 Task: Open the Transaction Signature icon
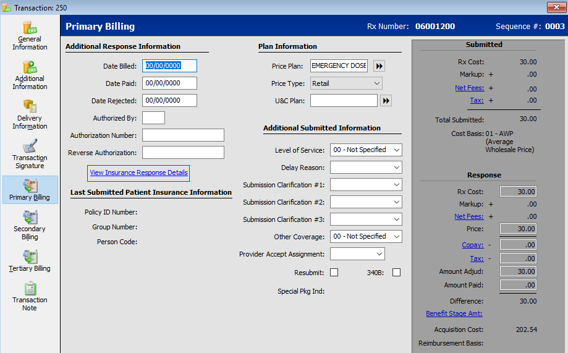(30, 147)
